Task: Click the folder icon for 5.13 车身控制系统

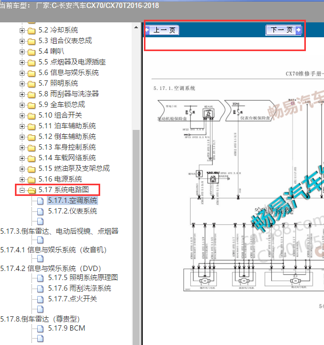Action: click(x=31, y=148)
